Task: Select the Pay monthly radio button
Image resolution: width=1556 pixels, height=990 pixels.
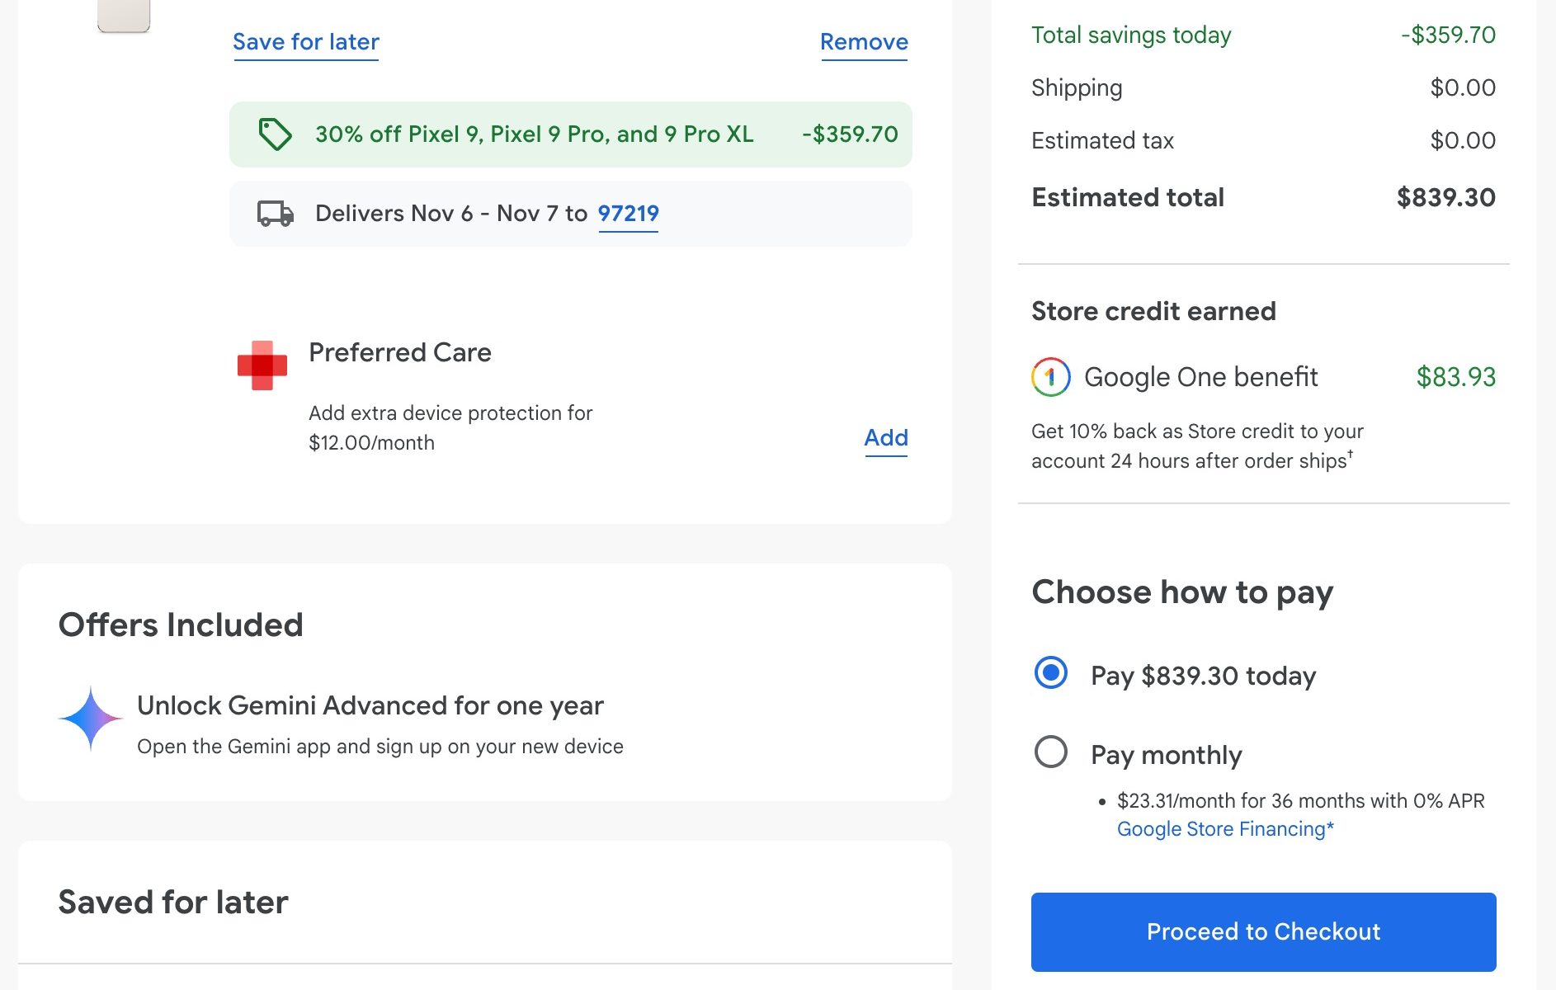Action: [1051, 752]
